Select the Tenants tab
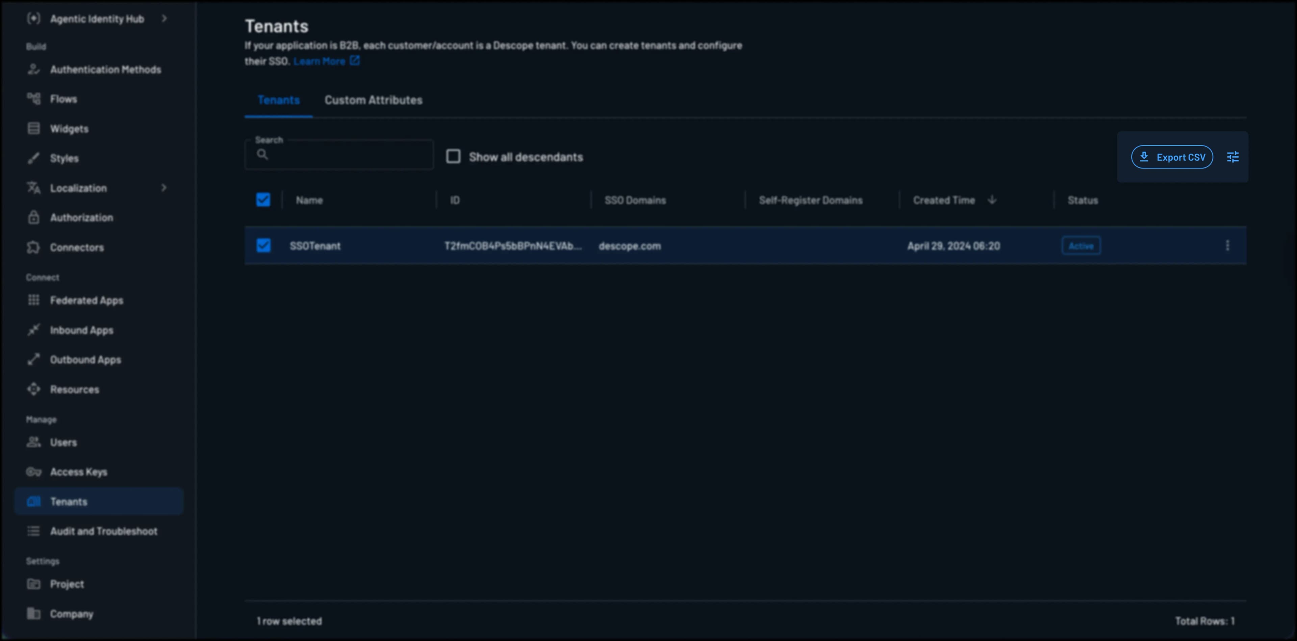This screenshot has width=1297, height=641. pyautogui.click(x=279, y=100)
